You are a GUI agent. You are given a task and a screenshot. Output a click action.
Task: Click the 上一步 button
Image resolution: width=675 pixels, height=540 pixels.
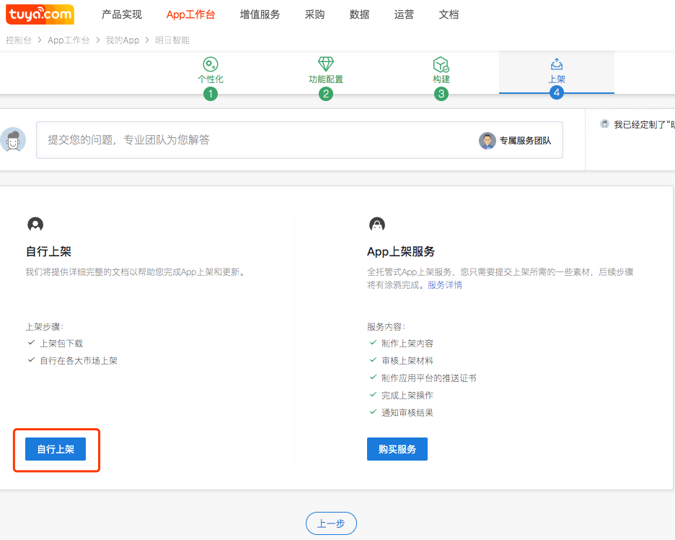click(331, 523)
